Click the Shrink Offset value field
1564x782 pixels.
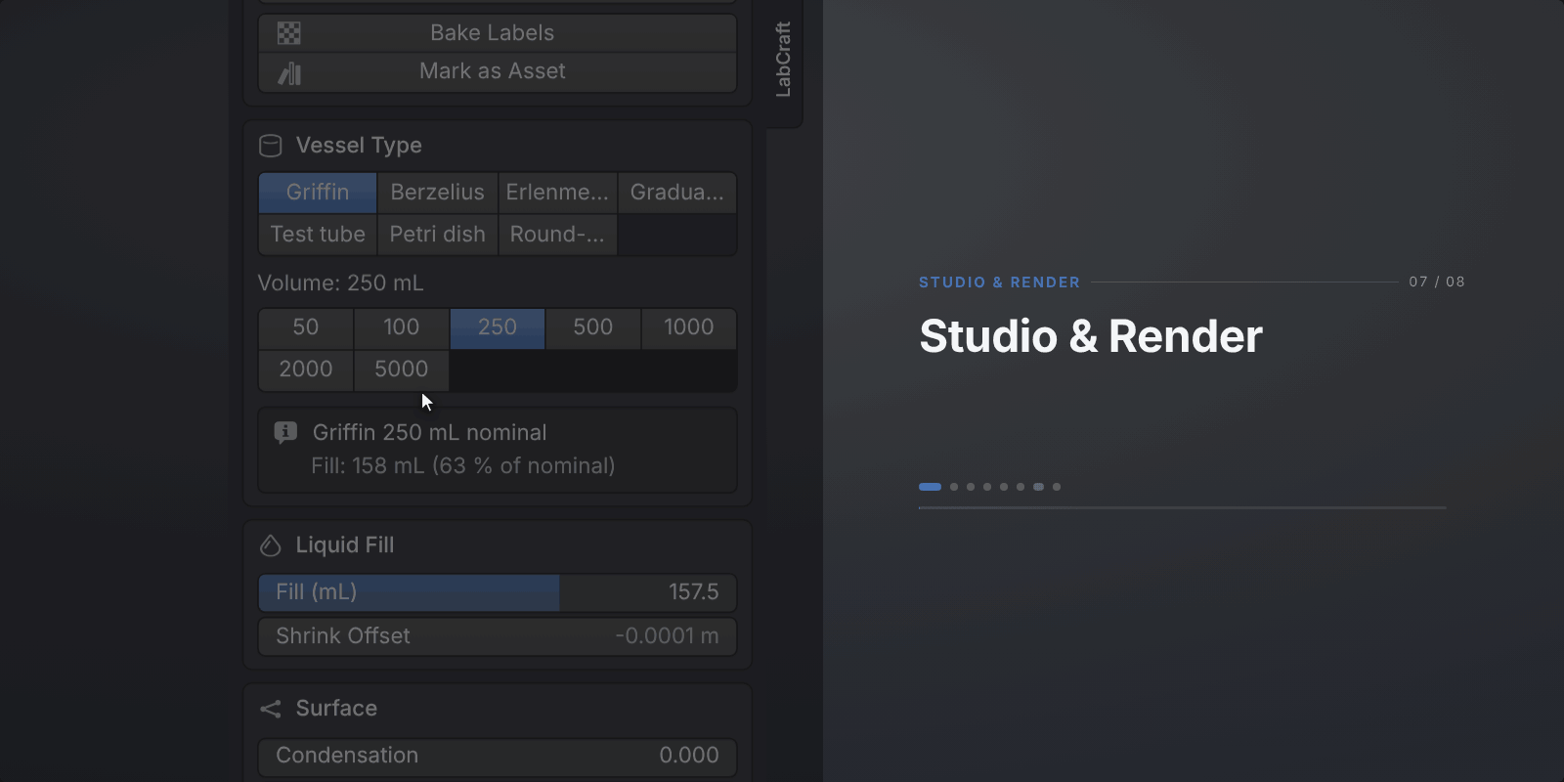tap(498, 636)
